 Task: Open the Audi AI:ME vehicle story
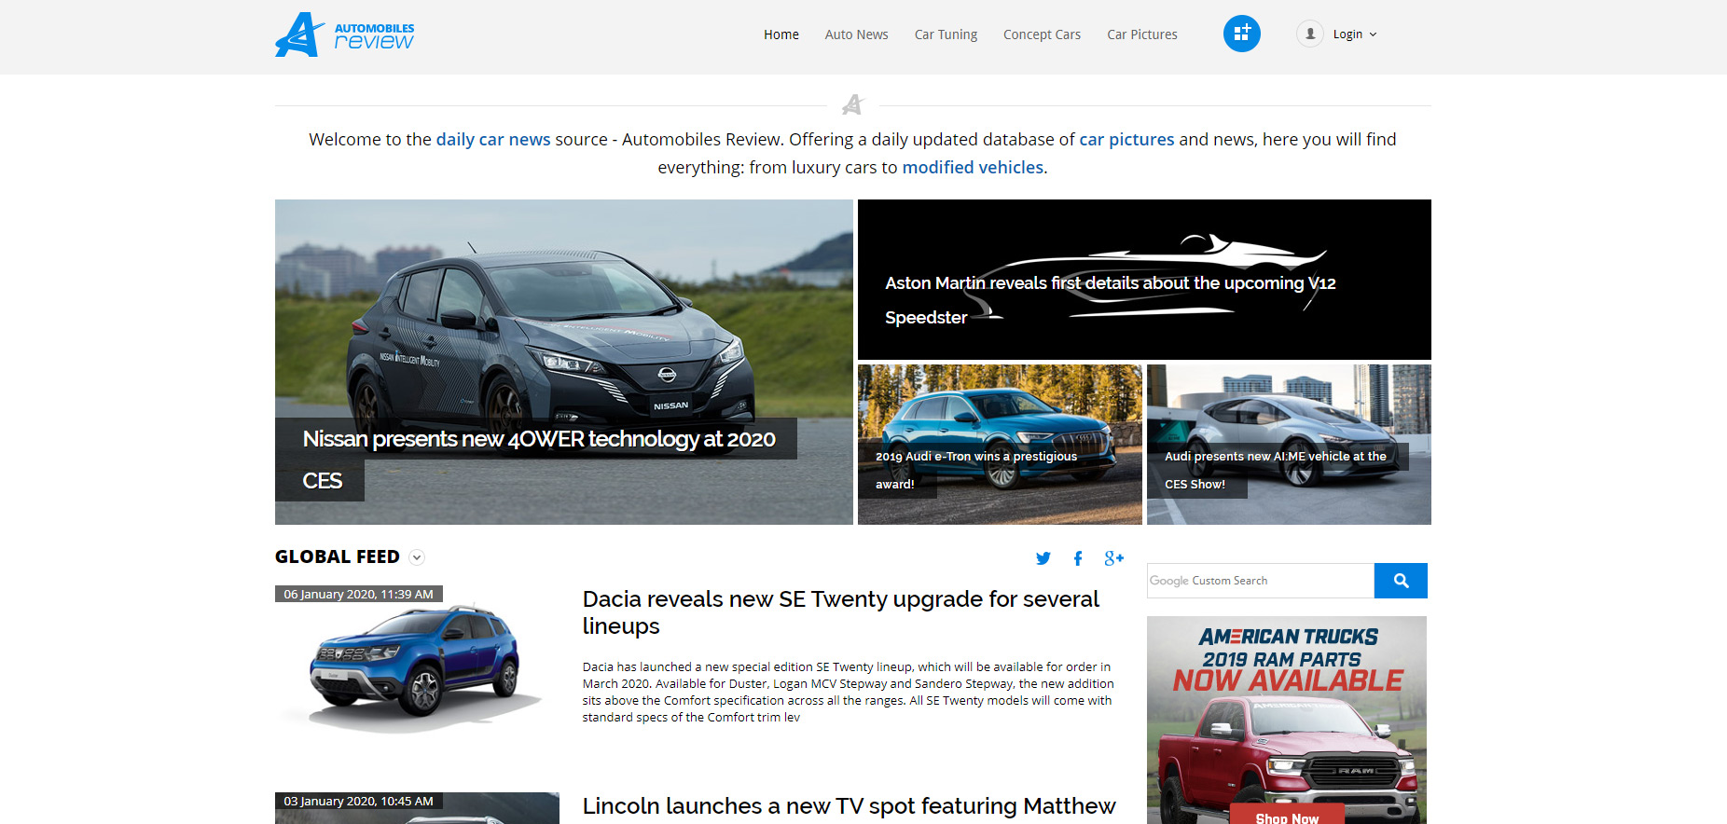(1289, 445)
